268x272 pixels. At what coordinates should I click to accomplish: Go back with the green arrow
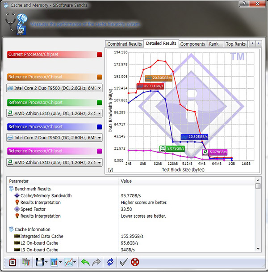click(85, 262)
